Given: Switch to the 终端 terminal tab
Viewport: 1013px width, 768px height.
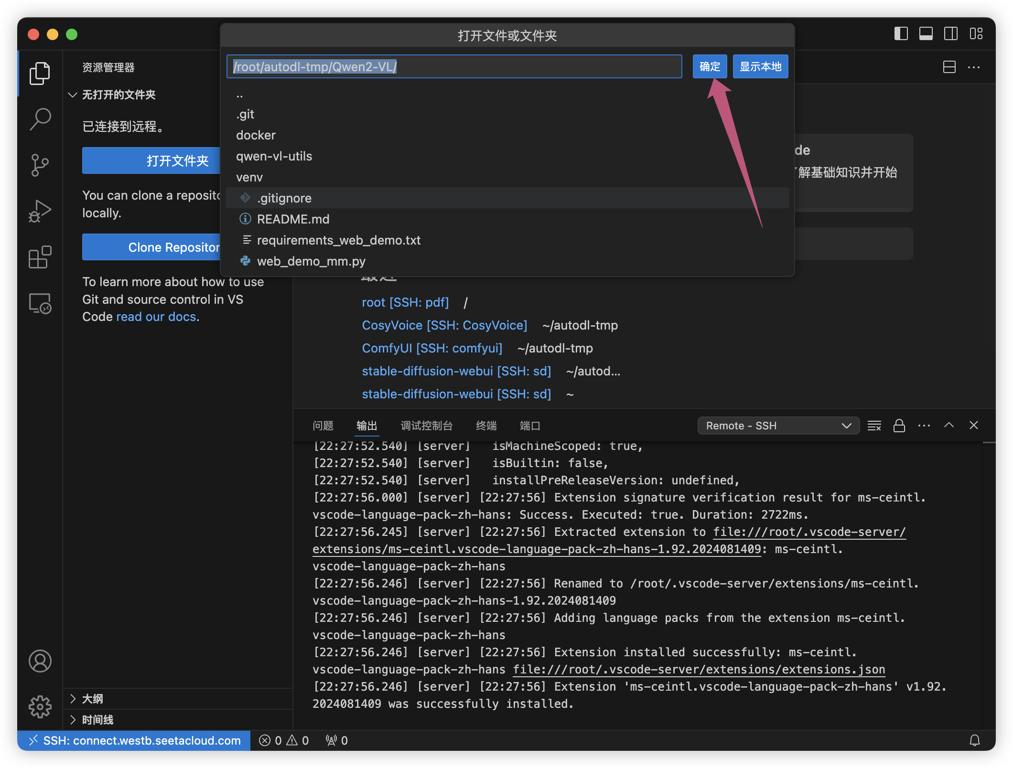Looking at the screenshot, I should pos(486,426).
